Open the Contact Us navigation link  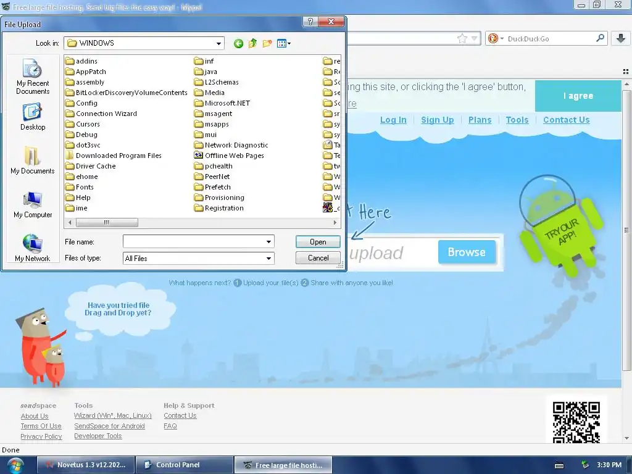pos(567,120)
